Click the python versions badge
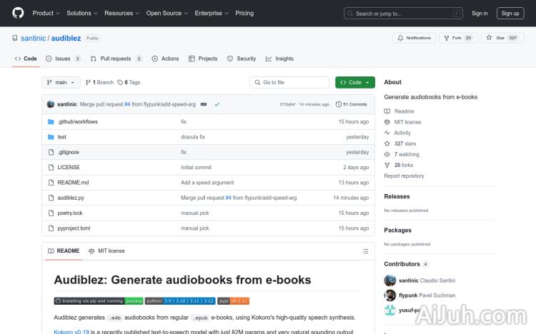The image size is (536, 334). 180,301
